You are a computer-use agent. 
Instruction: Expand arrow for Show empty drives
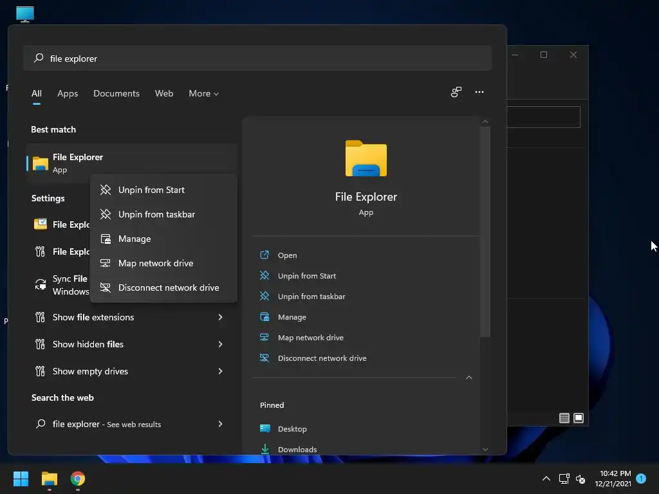220,371
